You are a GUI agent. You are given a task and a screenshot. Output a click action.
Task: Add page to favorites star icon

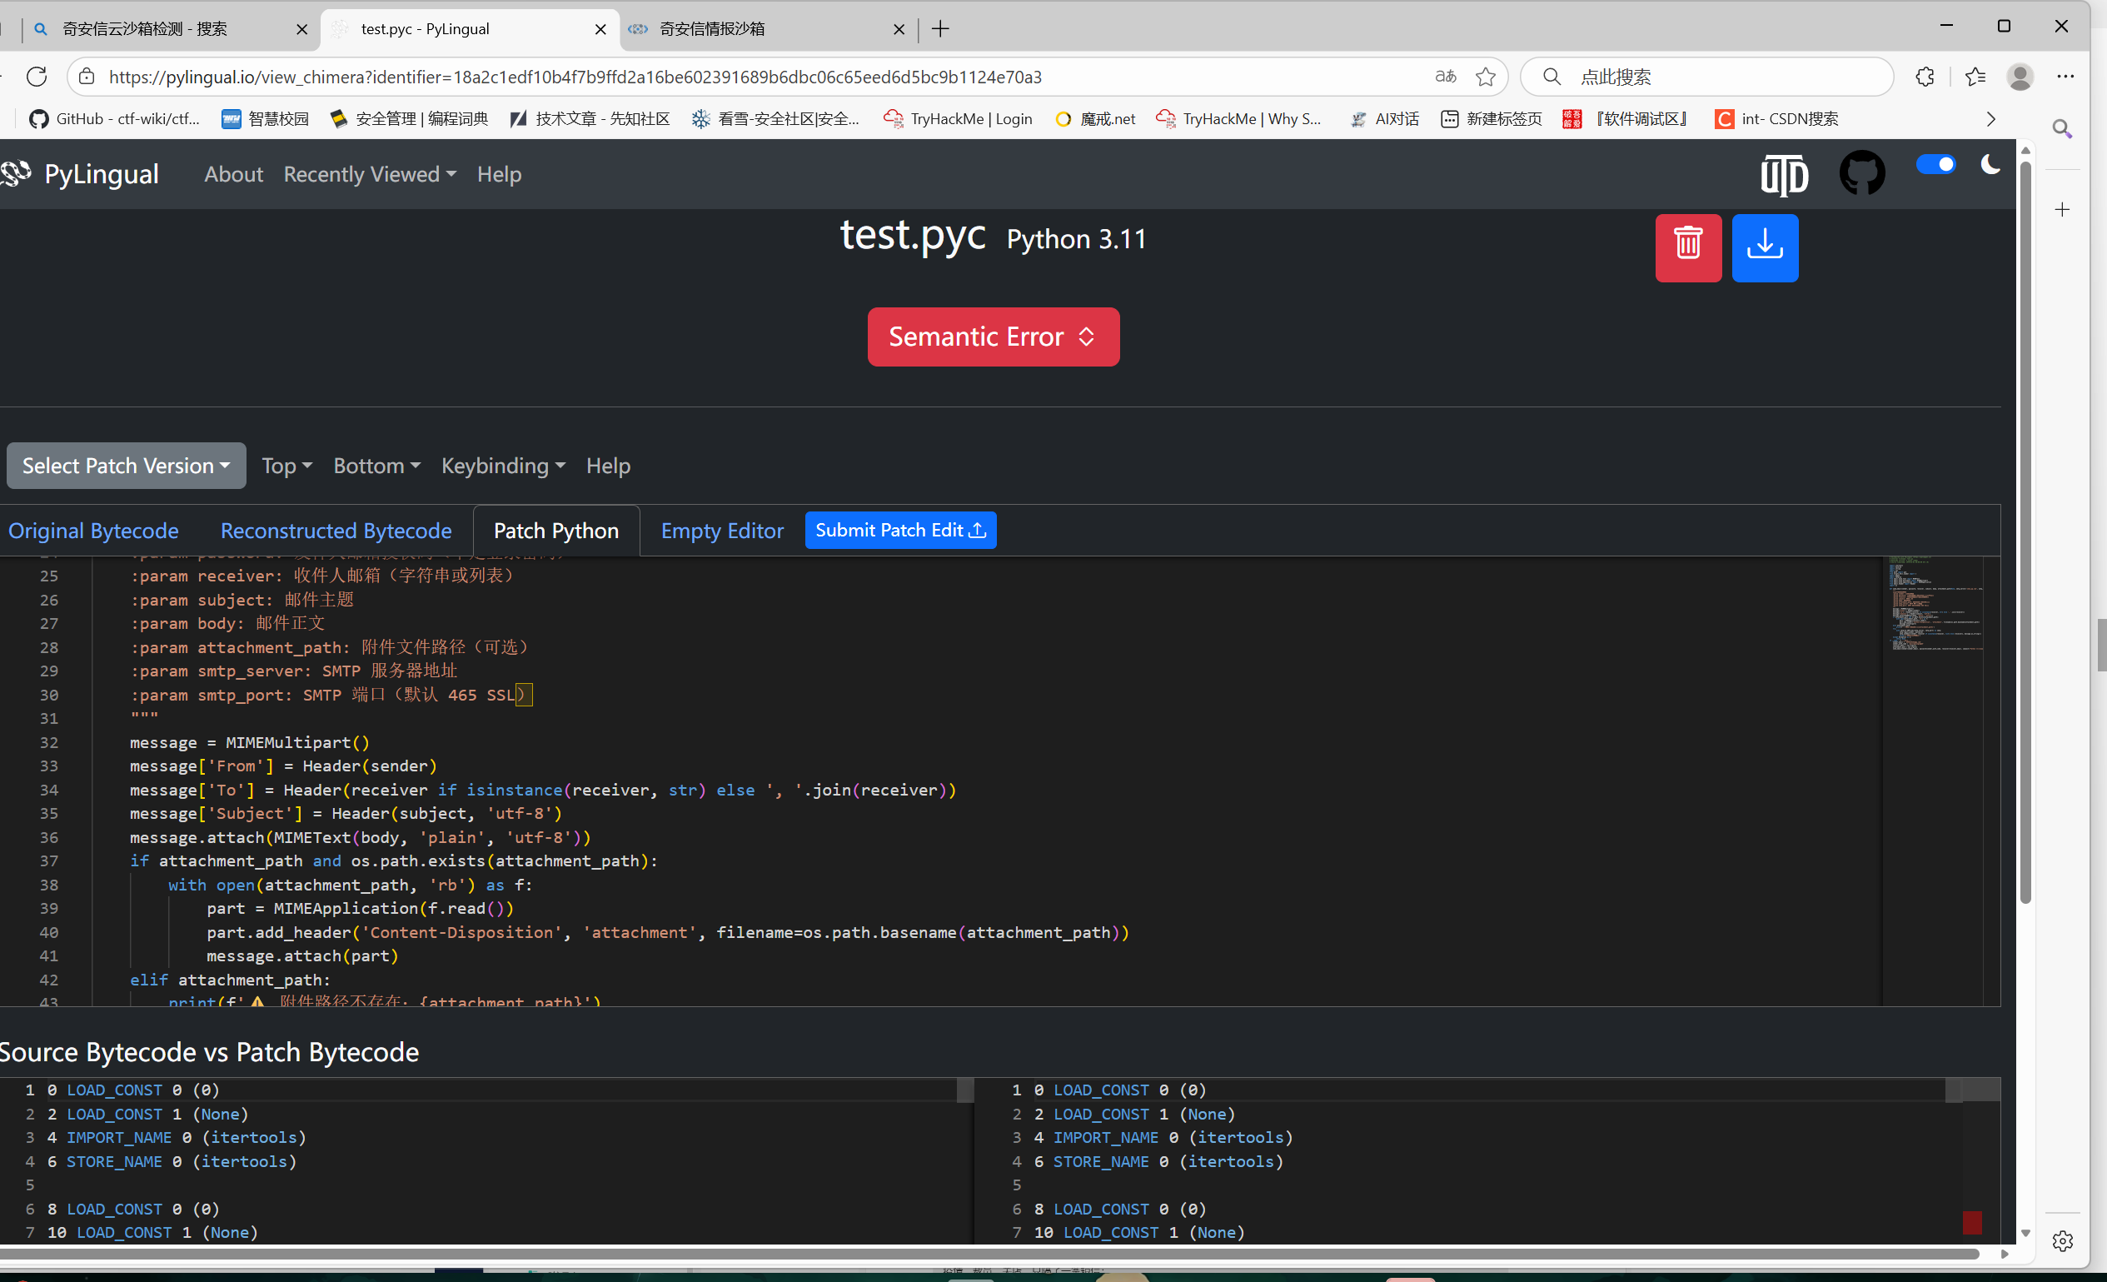pos(1486,77)
